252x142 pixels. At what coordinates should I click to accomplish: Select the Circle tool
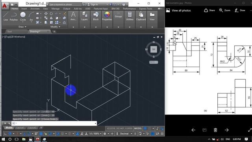[x=23, y=16]
